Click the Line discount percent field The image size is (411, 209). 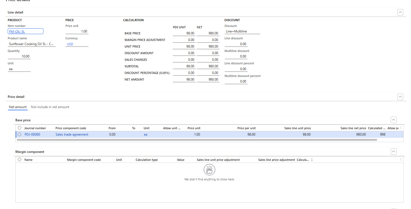(236, 69)
